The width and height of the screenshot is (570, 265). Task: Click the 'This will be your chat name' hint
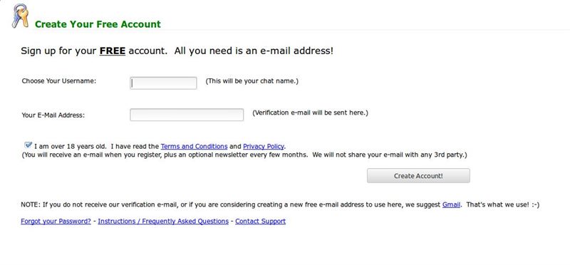(x=252, y=81)
